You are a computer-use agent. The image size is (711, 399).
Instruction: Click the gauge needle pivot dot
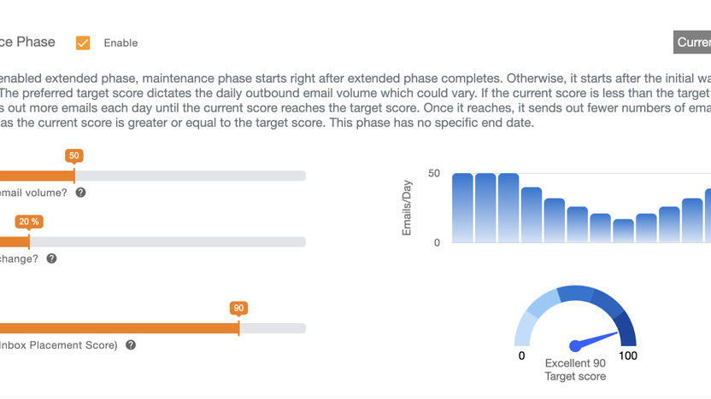575,346
